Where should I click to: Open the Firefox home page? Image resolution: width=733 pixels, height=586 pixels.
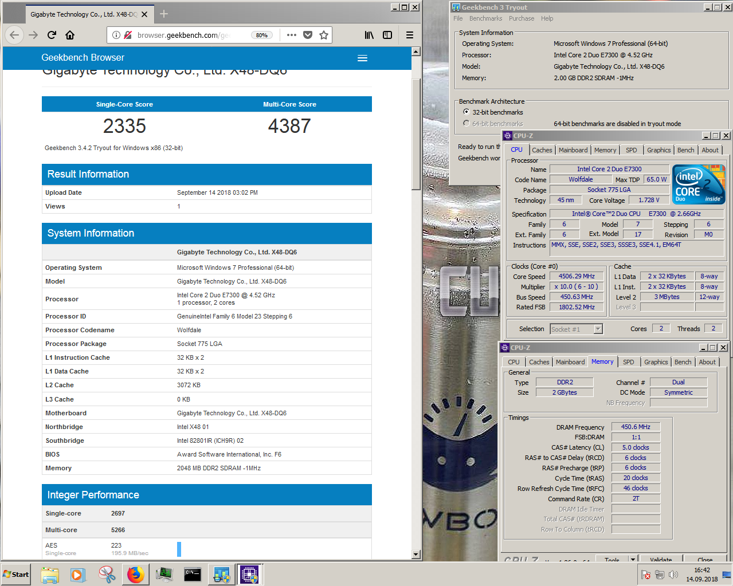click(70, 35)
